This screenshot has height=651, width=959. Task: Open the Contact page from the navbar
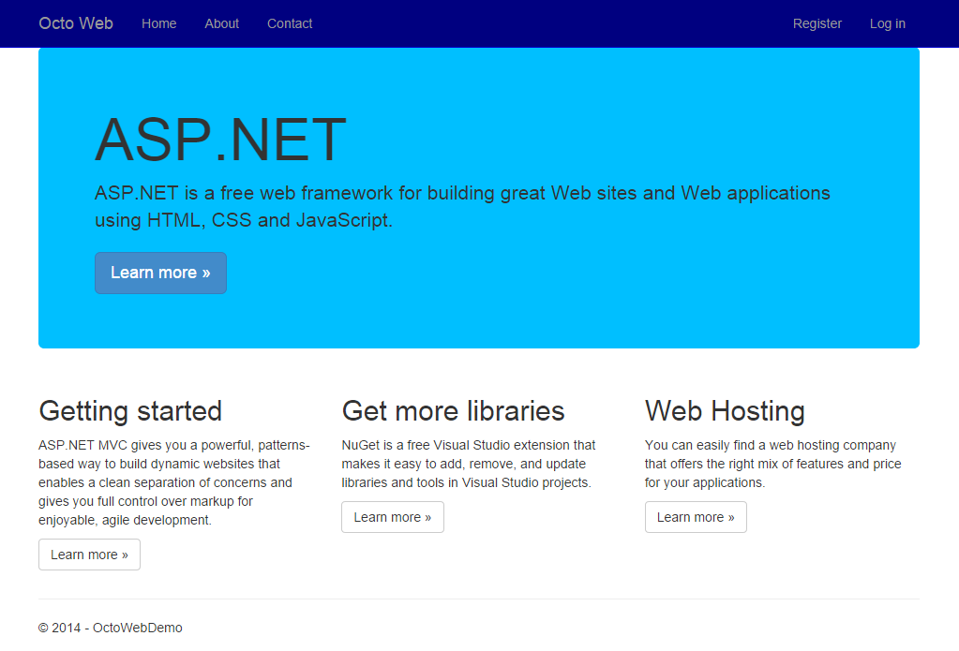(290, 23)
